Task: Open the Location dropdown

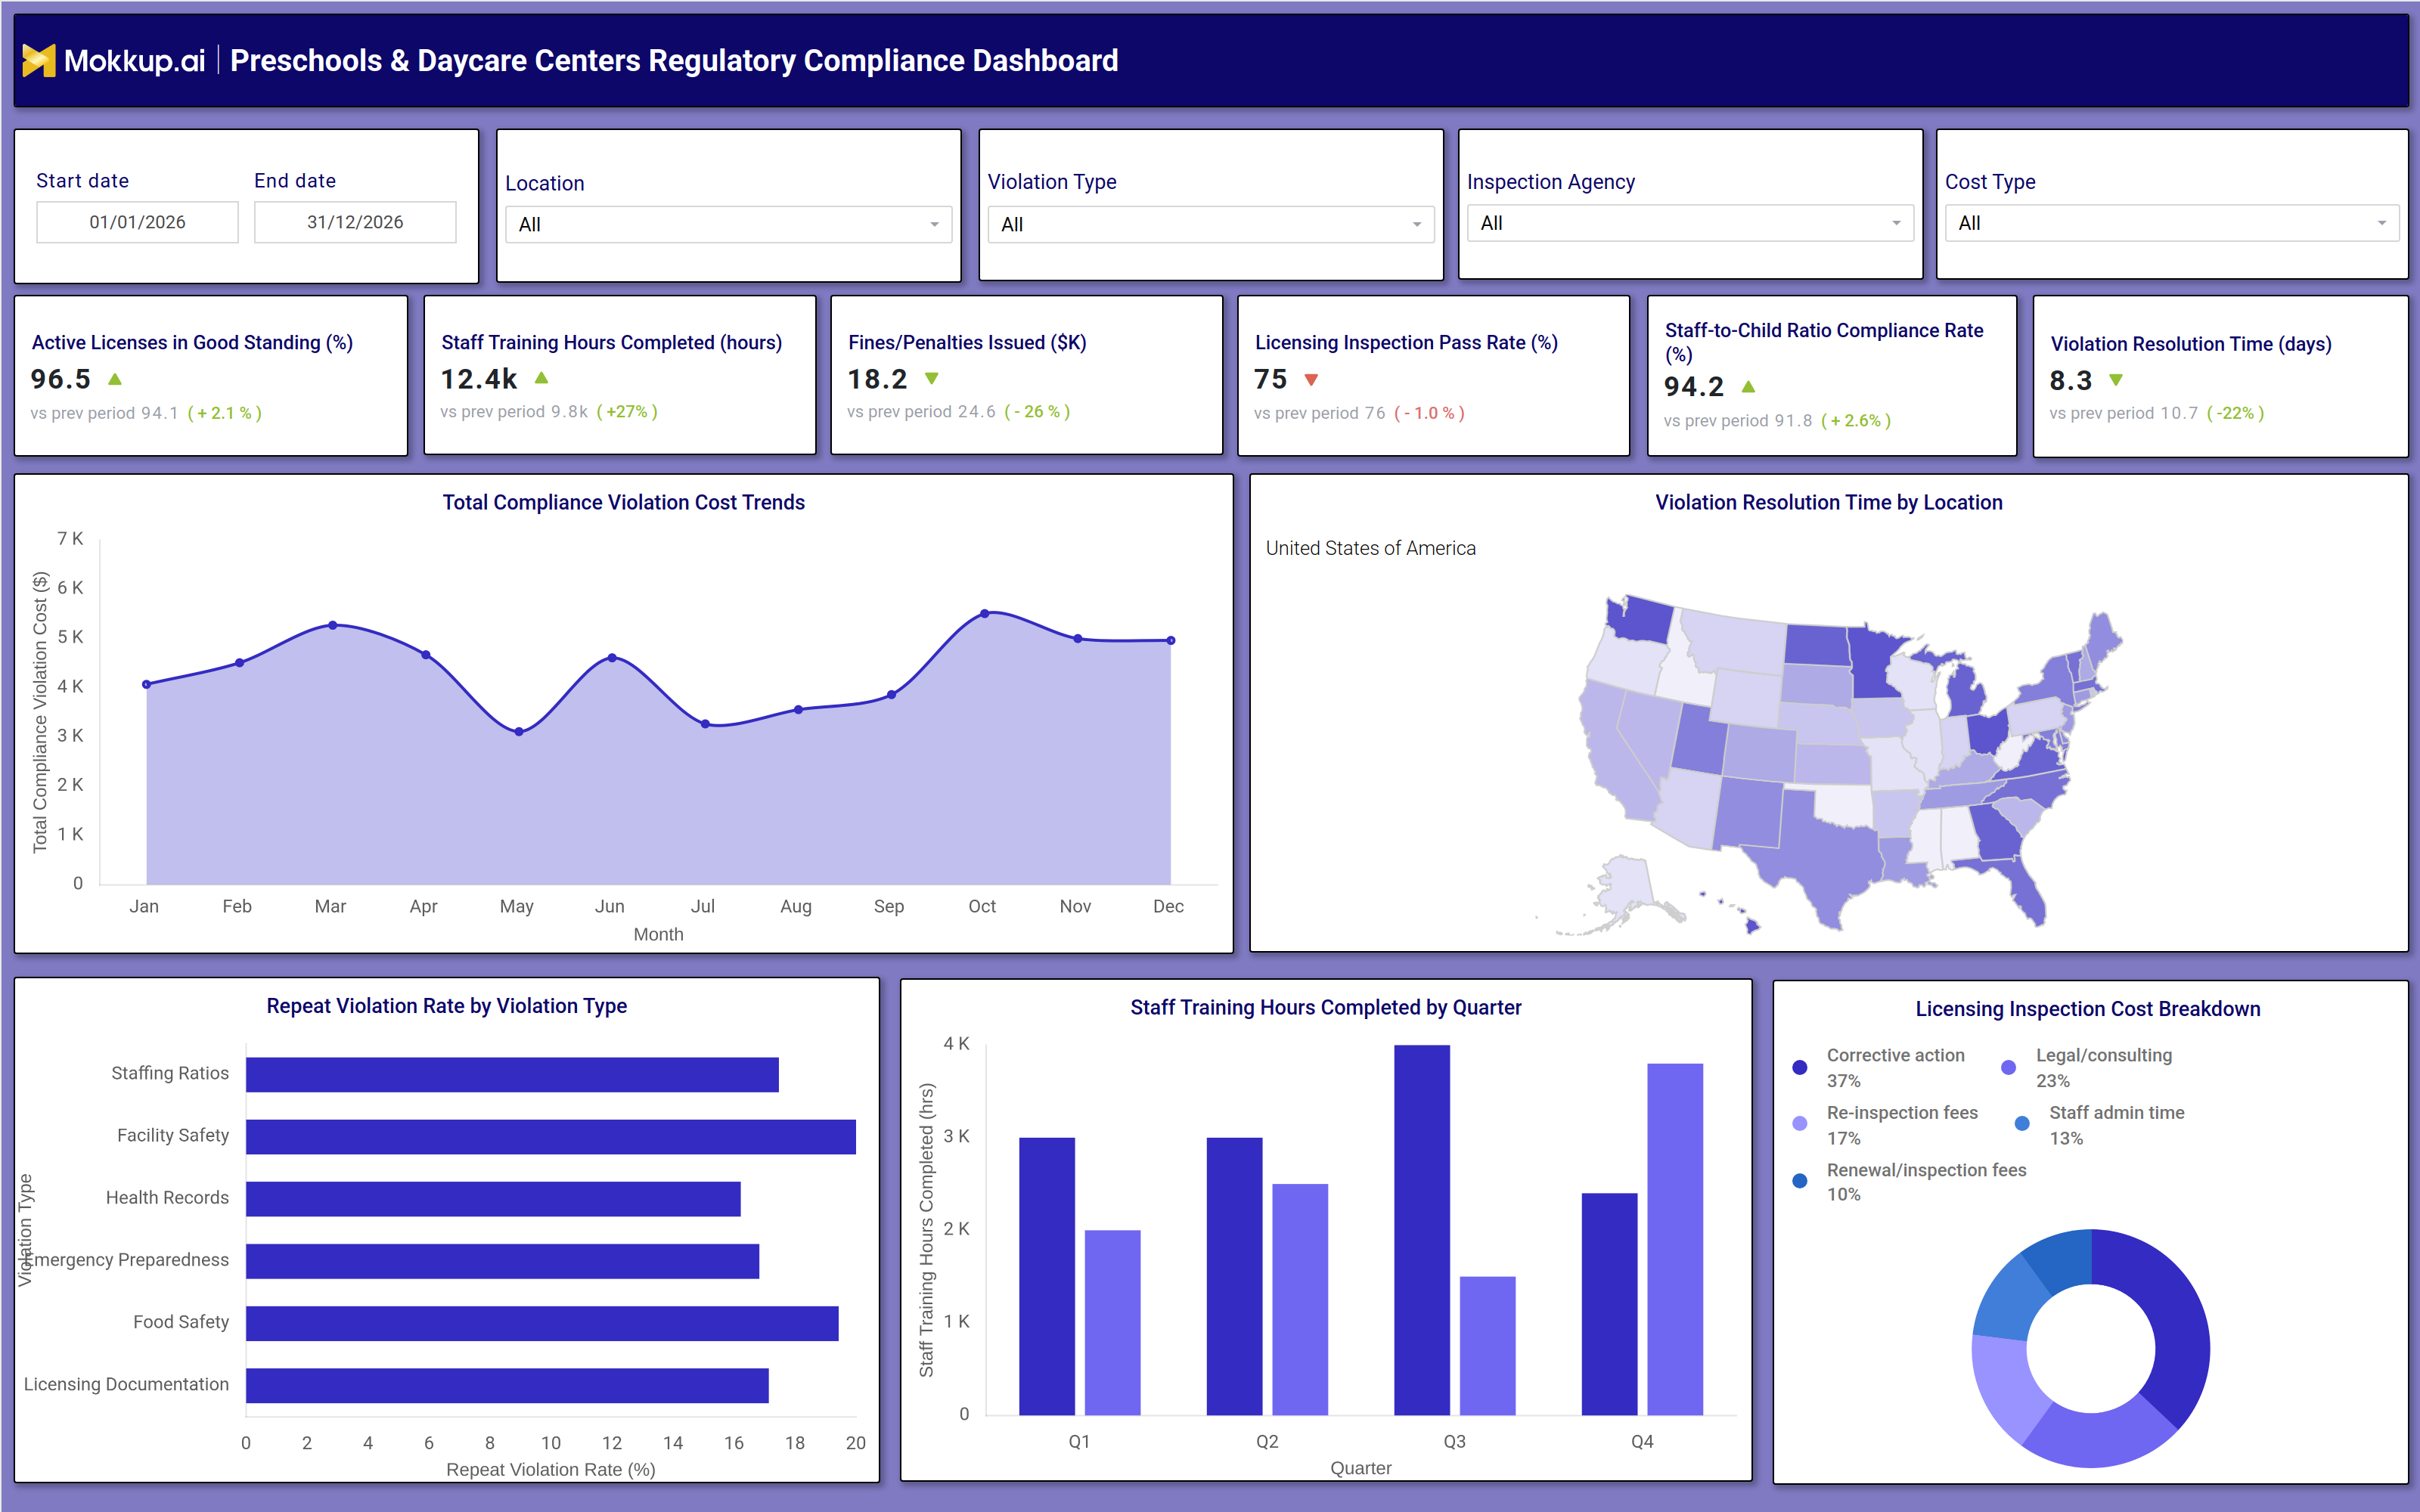Action: tap(728, 224)
